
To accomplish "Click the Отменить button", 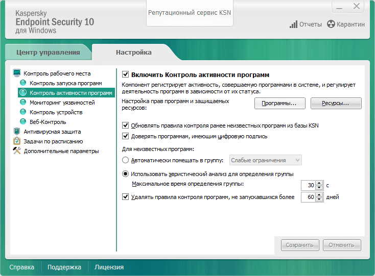I will click(x=342, y=245).
